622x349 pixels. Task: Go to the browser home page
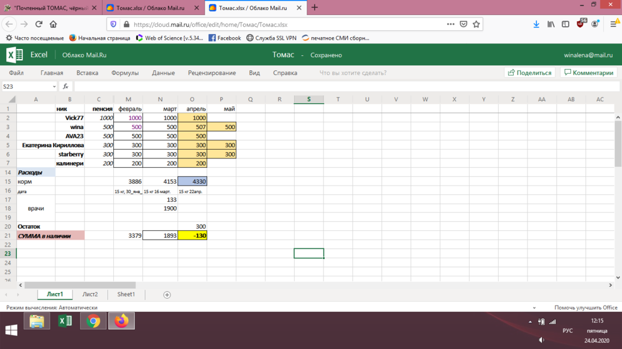53,24
